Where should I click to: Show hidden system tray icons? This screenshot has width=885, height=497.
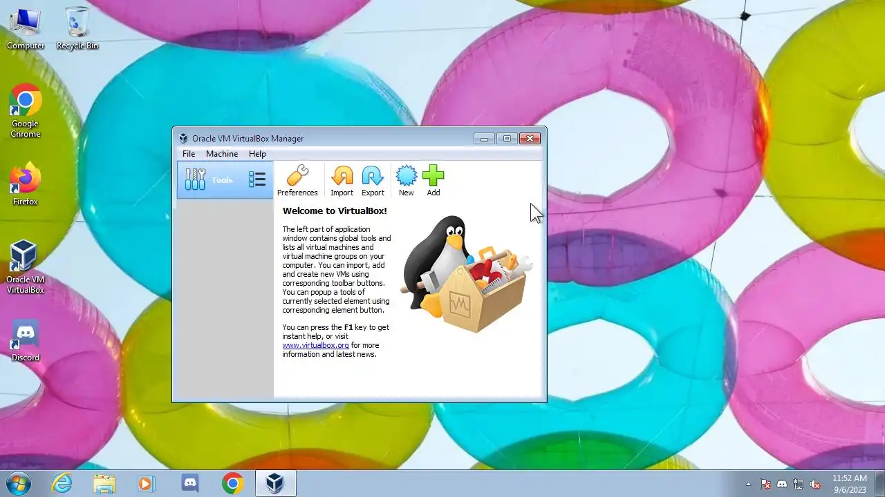pyautogui.click(x=748, y=485)
